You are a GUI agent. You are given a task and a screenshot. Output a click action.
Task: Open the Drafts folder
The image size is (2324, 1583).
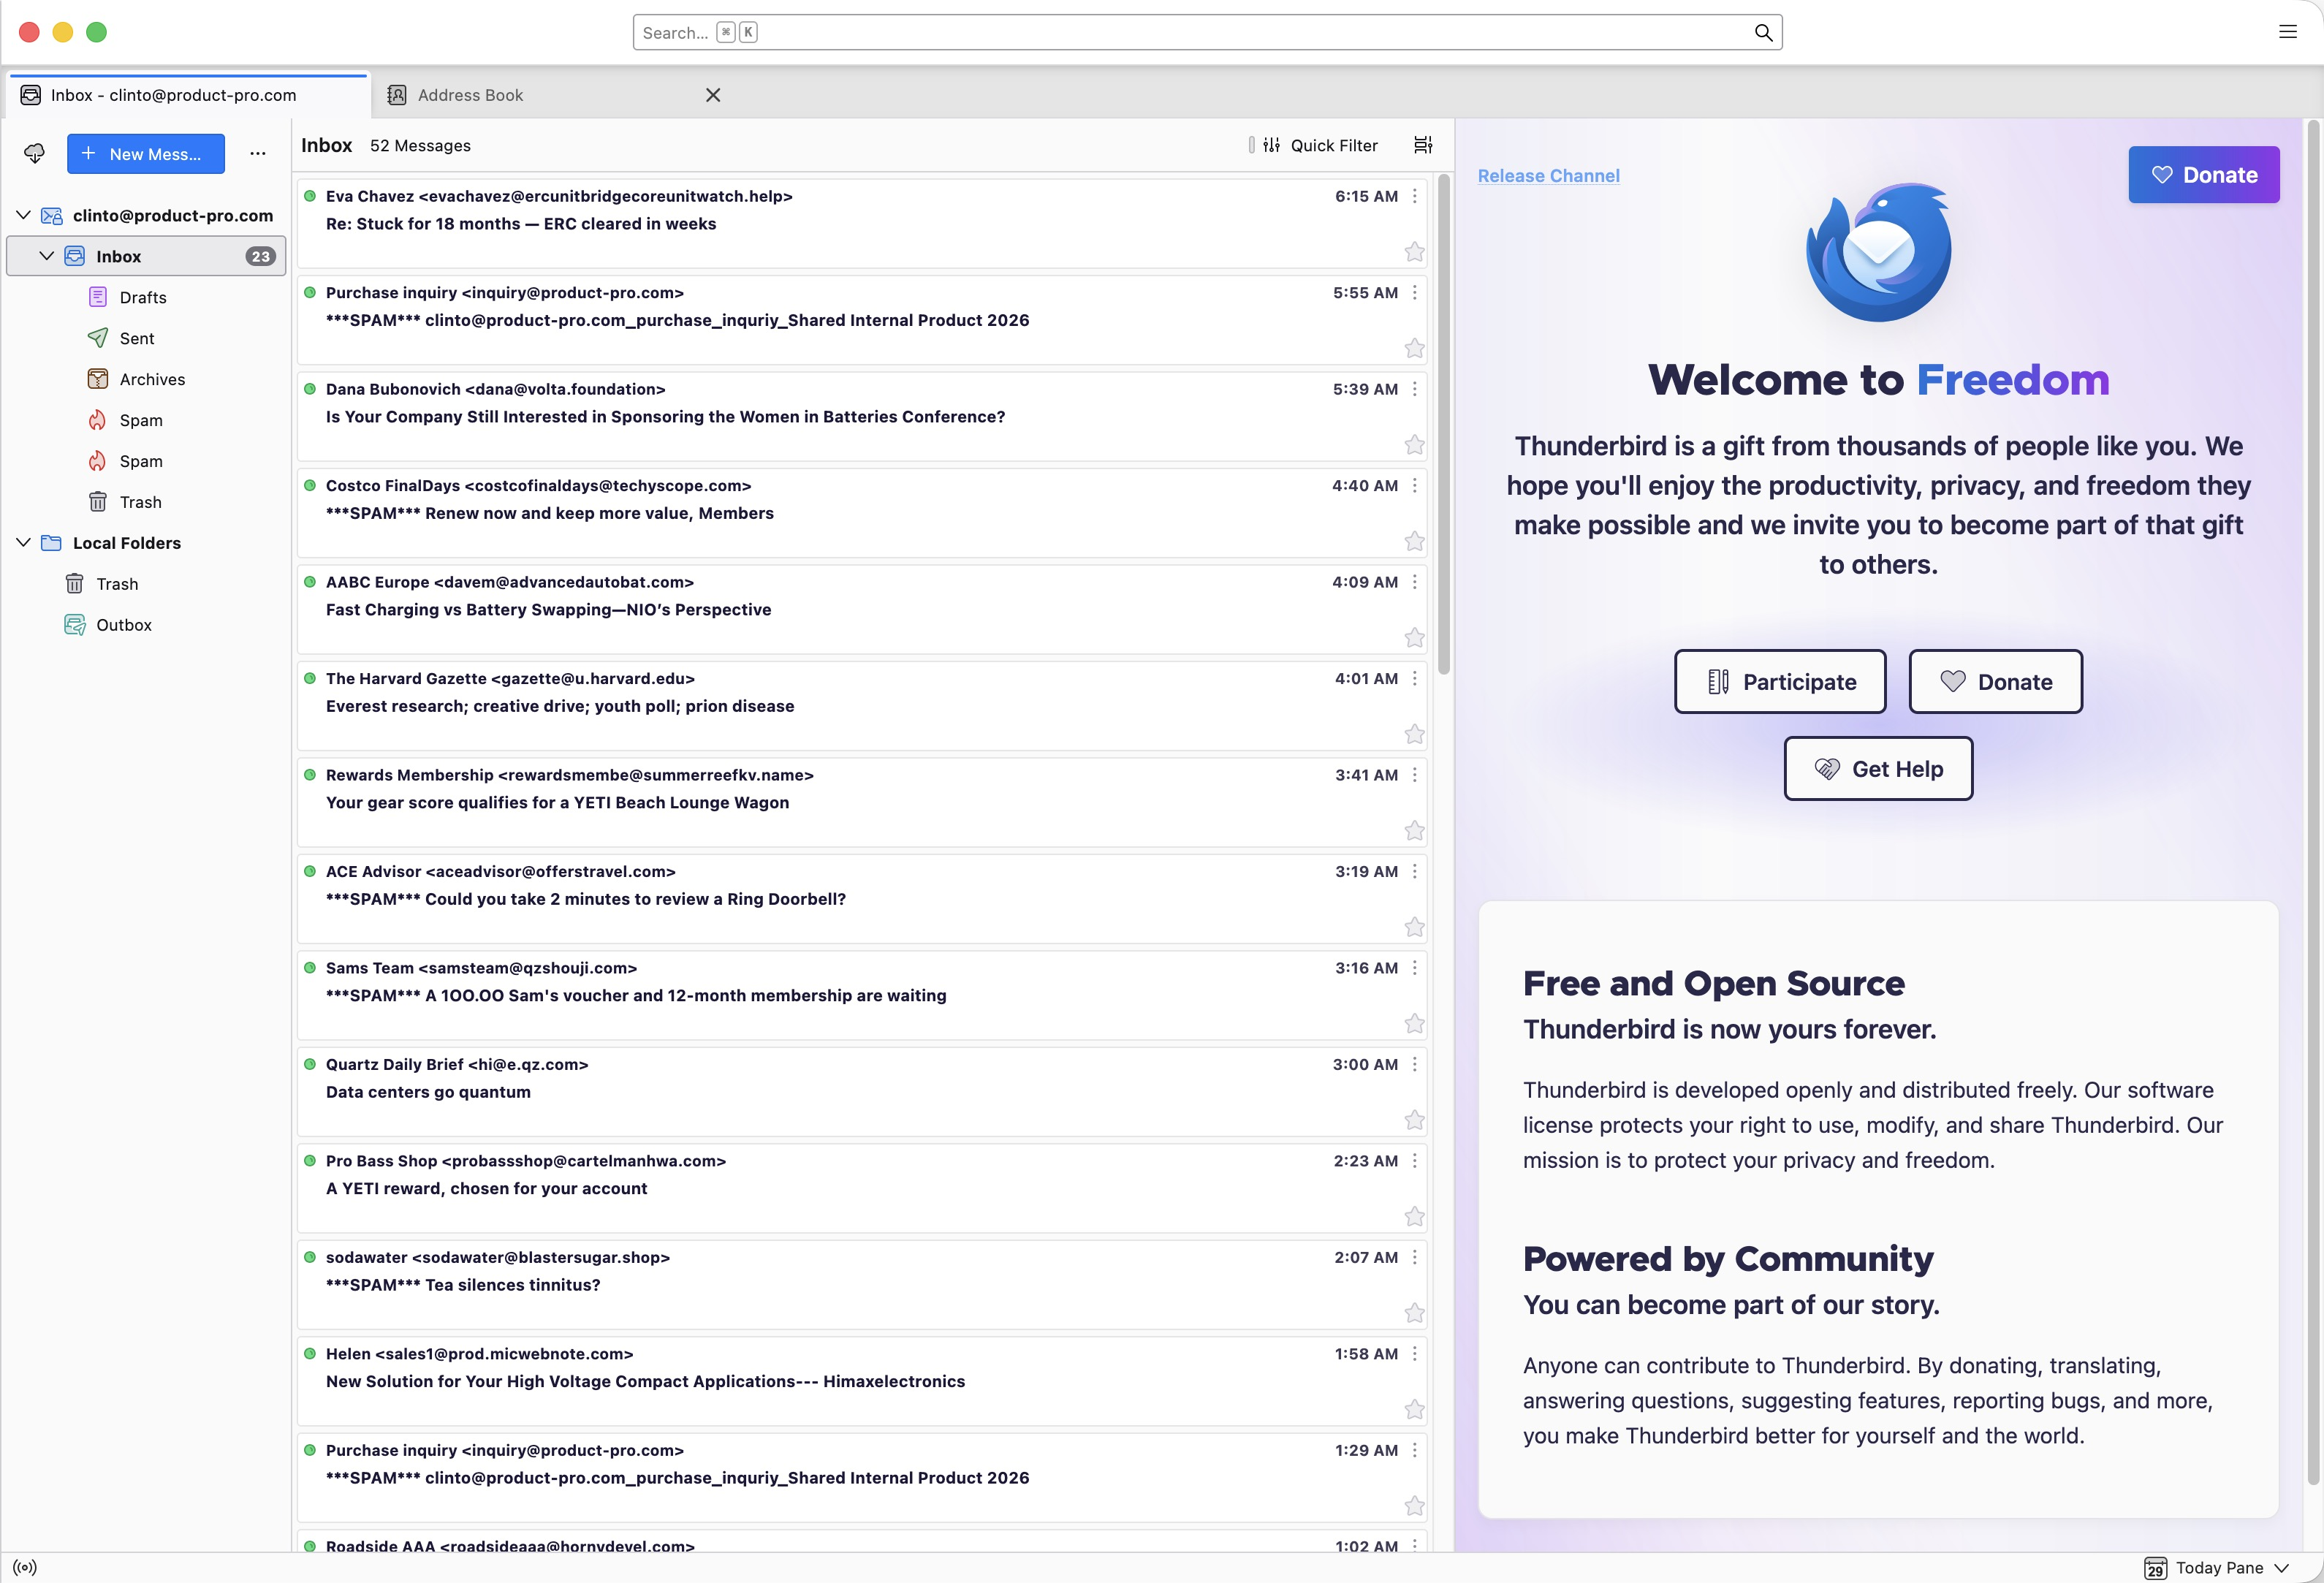(x=142, y=297)
